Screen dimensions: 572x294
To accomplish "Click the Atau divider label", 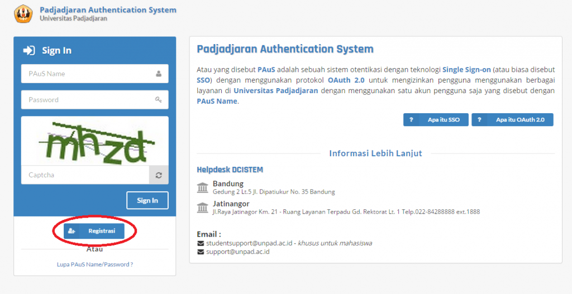I will [x=95, y=249].
